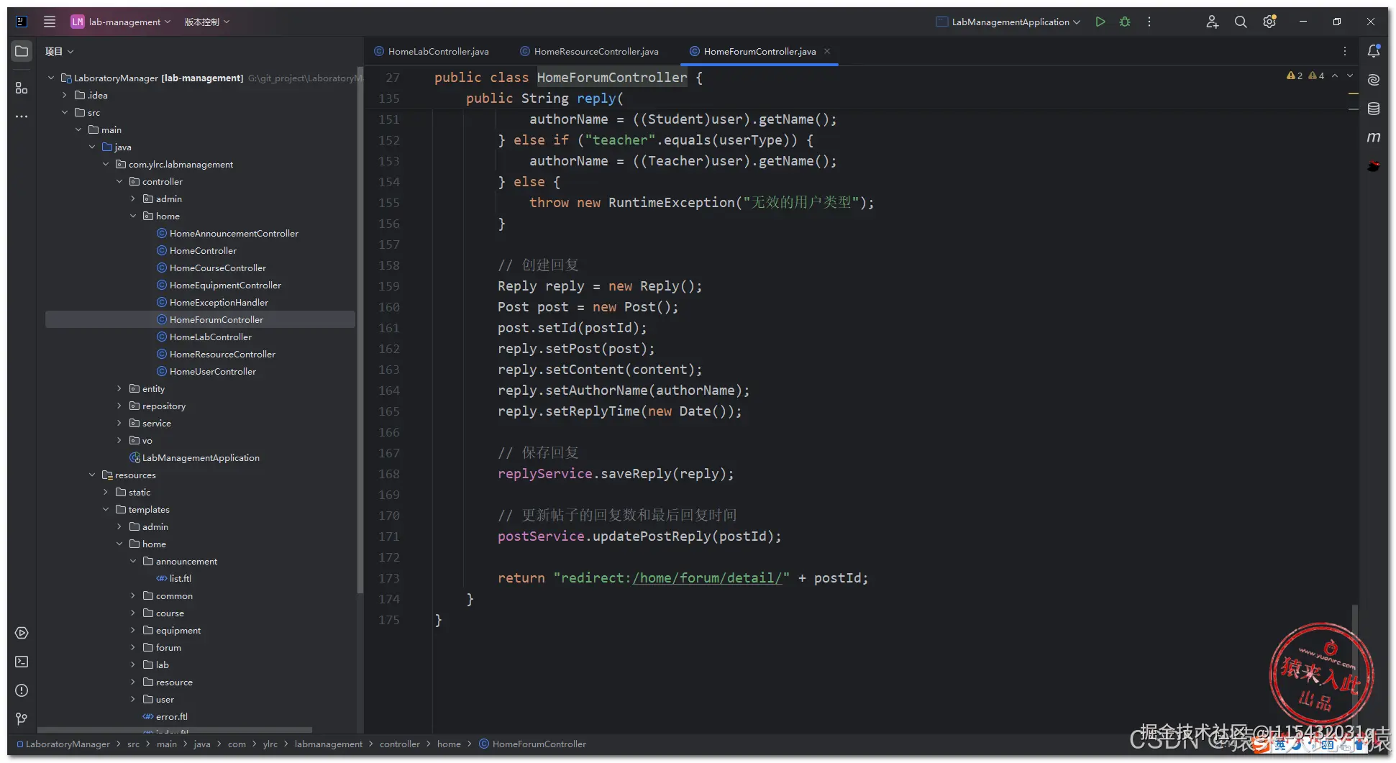Open the AI Assistant swirl icon
This screenshot has width=1396, height=763.
coord(1374,80)
